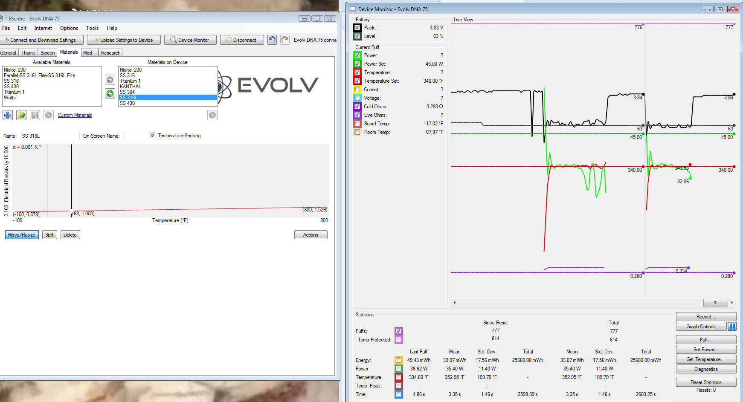Image resolution: width=743 pixels, height=402 pixels.
Task: Click the Reset Statistics button
Action: click(x=705, y=382)
